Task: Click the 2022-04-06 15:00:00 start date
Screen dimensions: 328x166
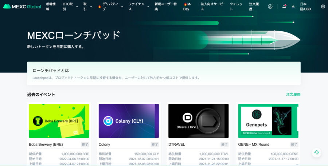Action: (74, 159)
